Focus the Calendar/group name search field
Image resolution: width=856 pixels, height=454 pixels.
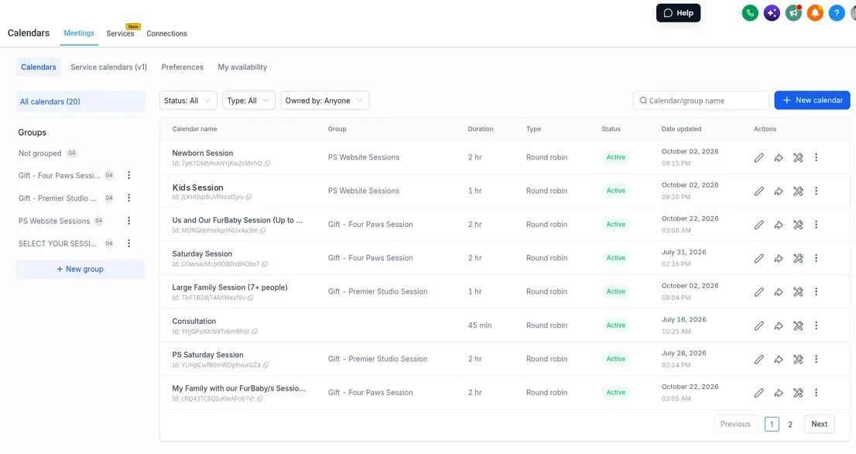pyautogui.click(x=701, y=101)
